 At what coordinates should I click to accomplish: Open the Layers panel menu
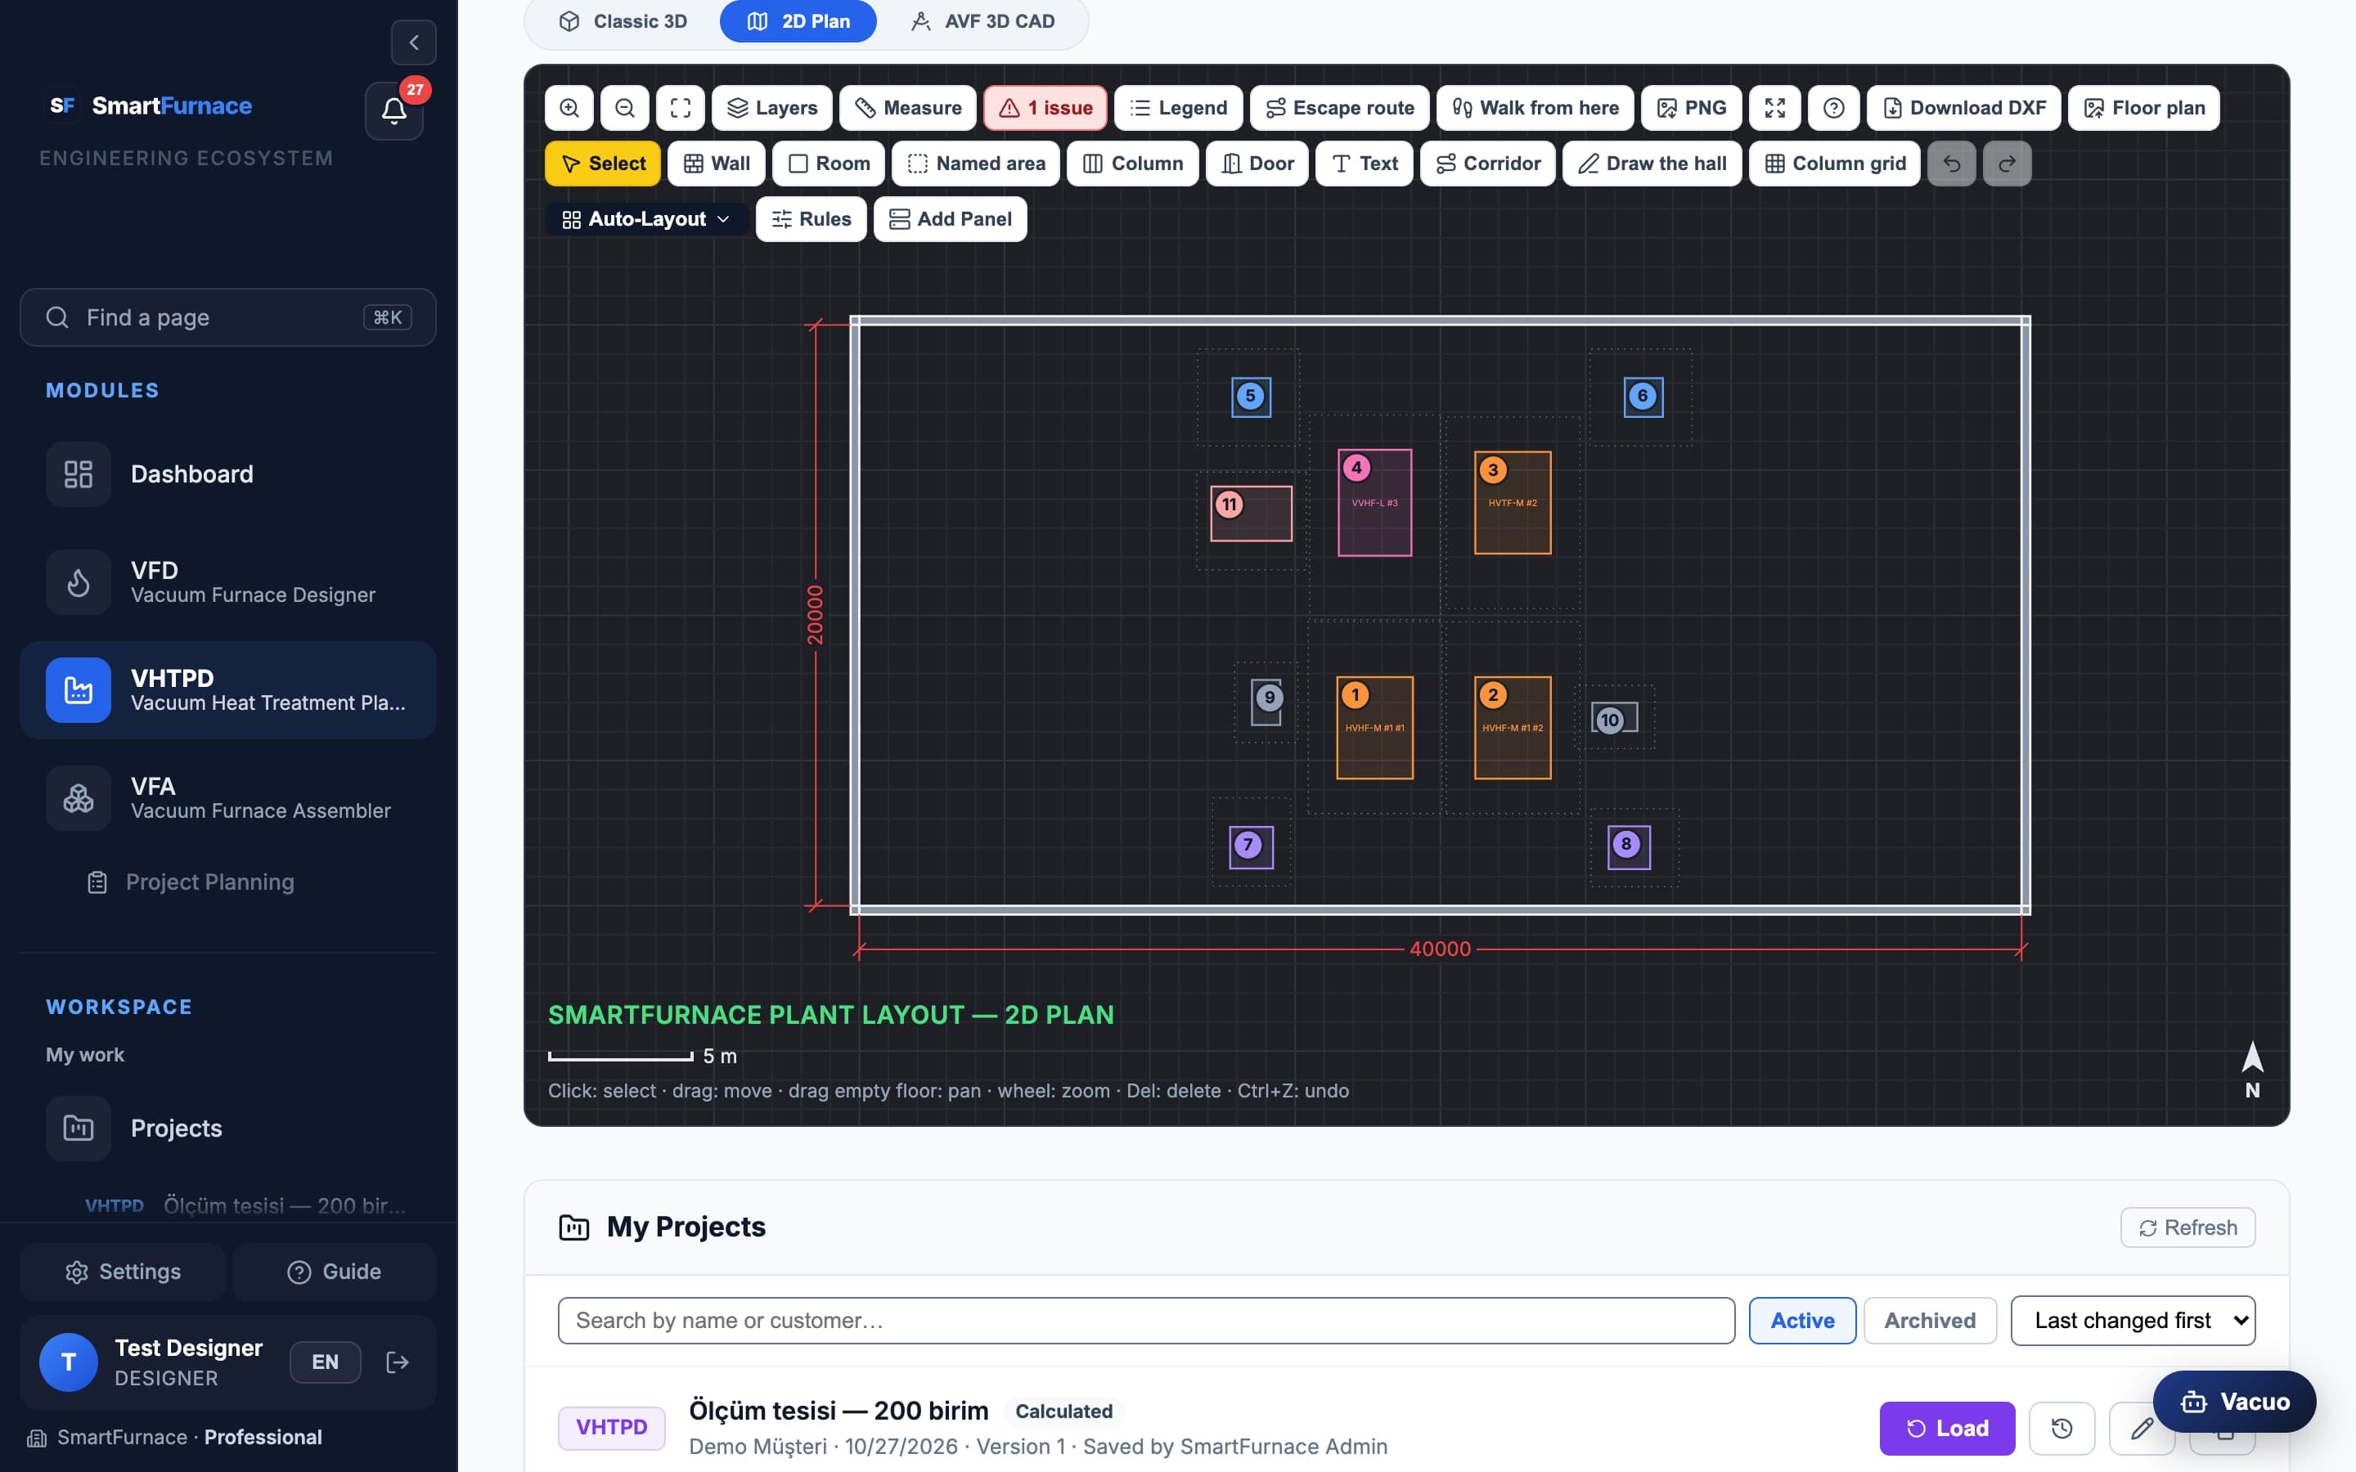[x=772, y=108]
